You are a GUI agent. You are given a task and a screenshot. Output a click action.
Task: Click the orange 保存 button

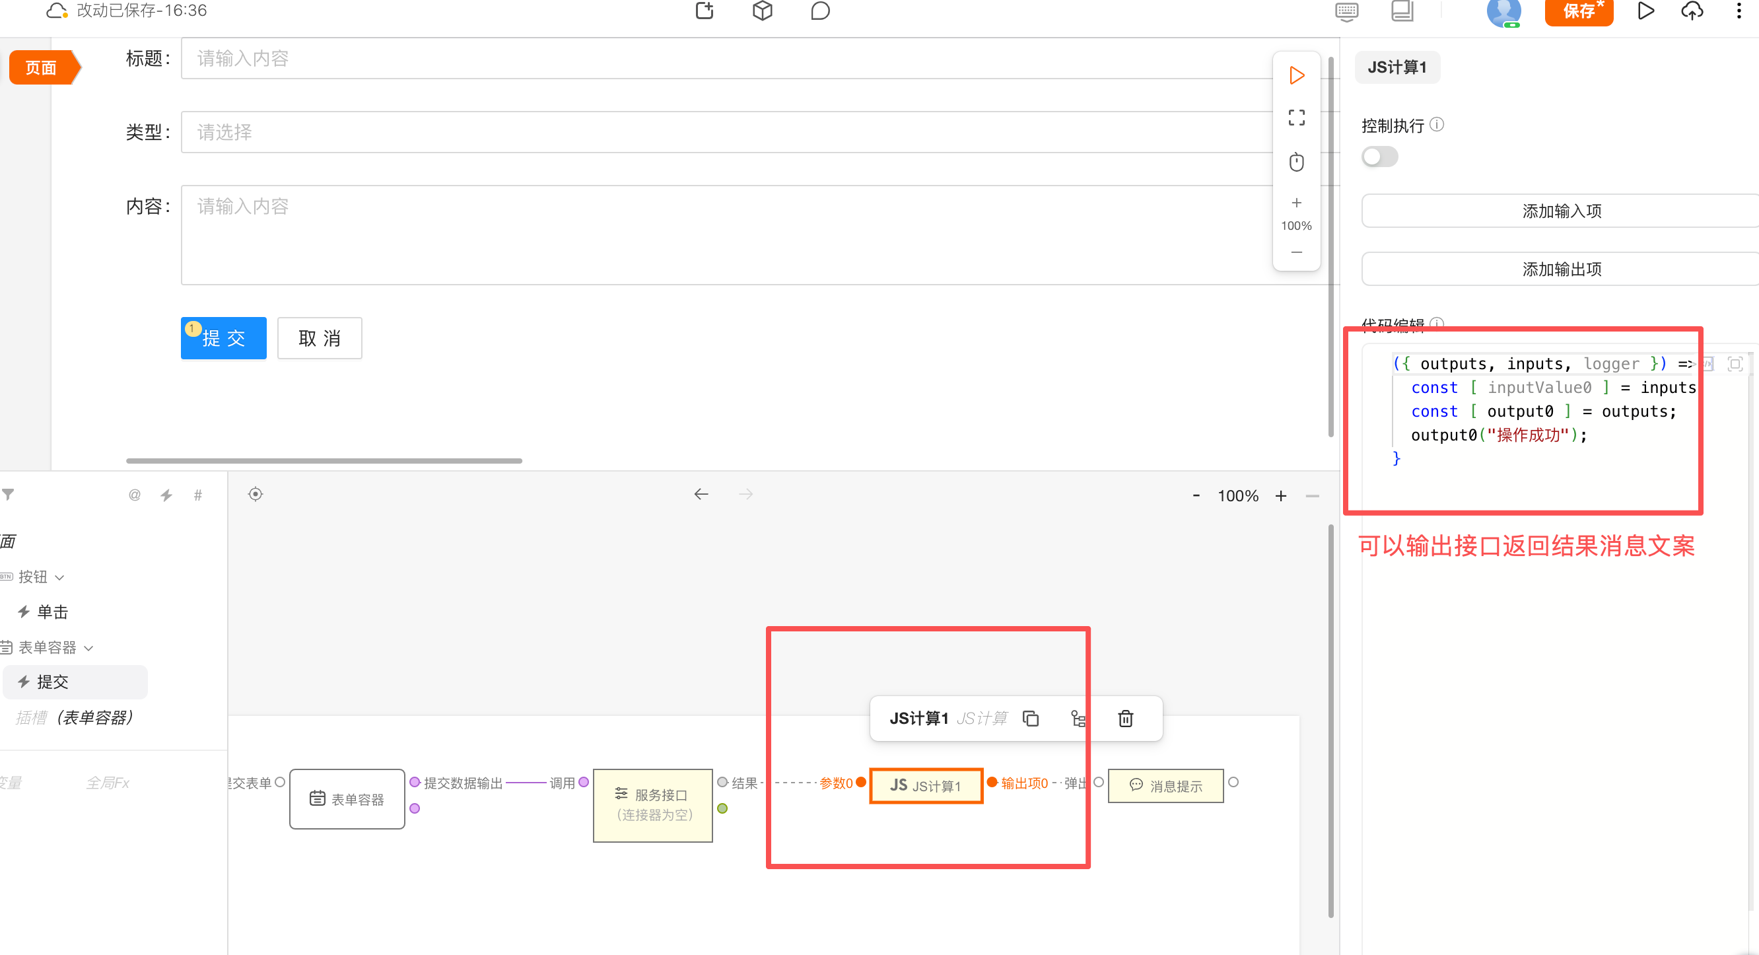(x=1578, y=11)
